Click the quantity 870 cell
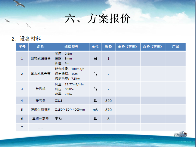196x147 pixels. [108, 109]
